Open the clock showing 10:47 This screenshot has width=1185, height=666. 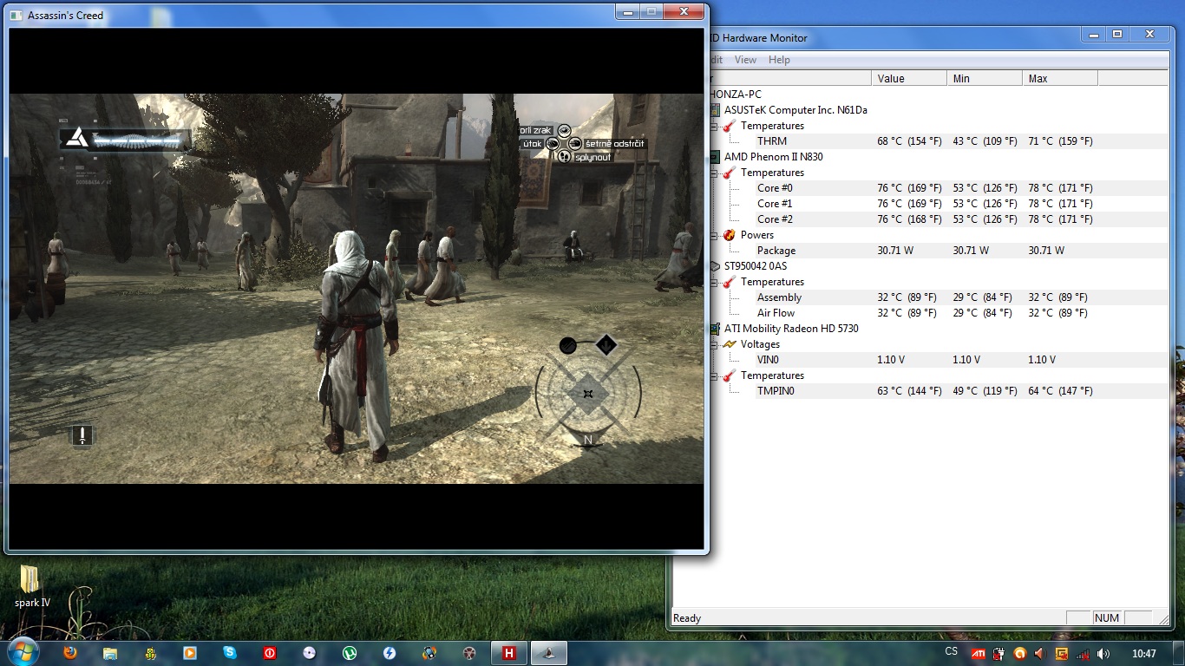[x=1144, y=653]
